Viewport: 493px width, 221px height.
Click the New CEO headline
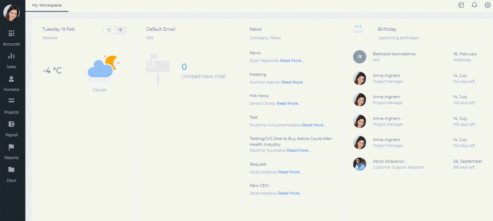pyautogui.click(x=259, y=185)
